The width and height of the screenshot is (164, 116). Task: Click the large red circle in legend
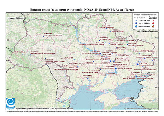click(x=153, y=23)
